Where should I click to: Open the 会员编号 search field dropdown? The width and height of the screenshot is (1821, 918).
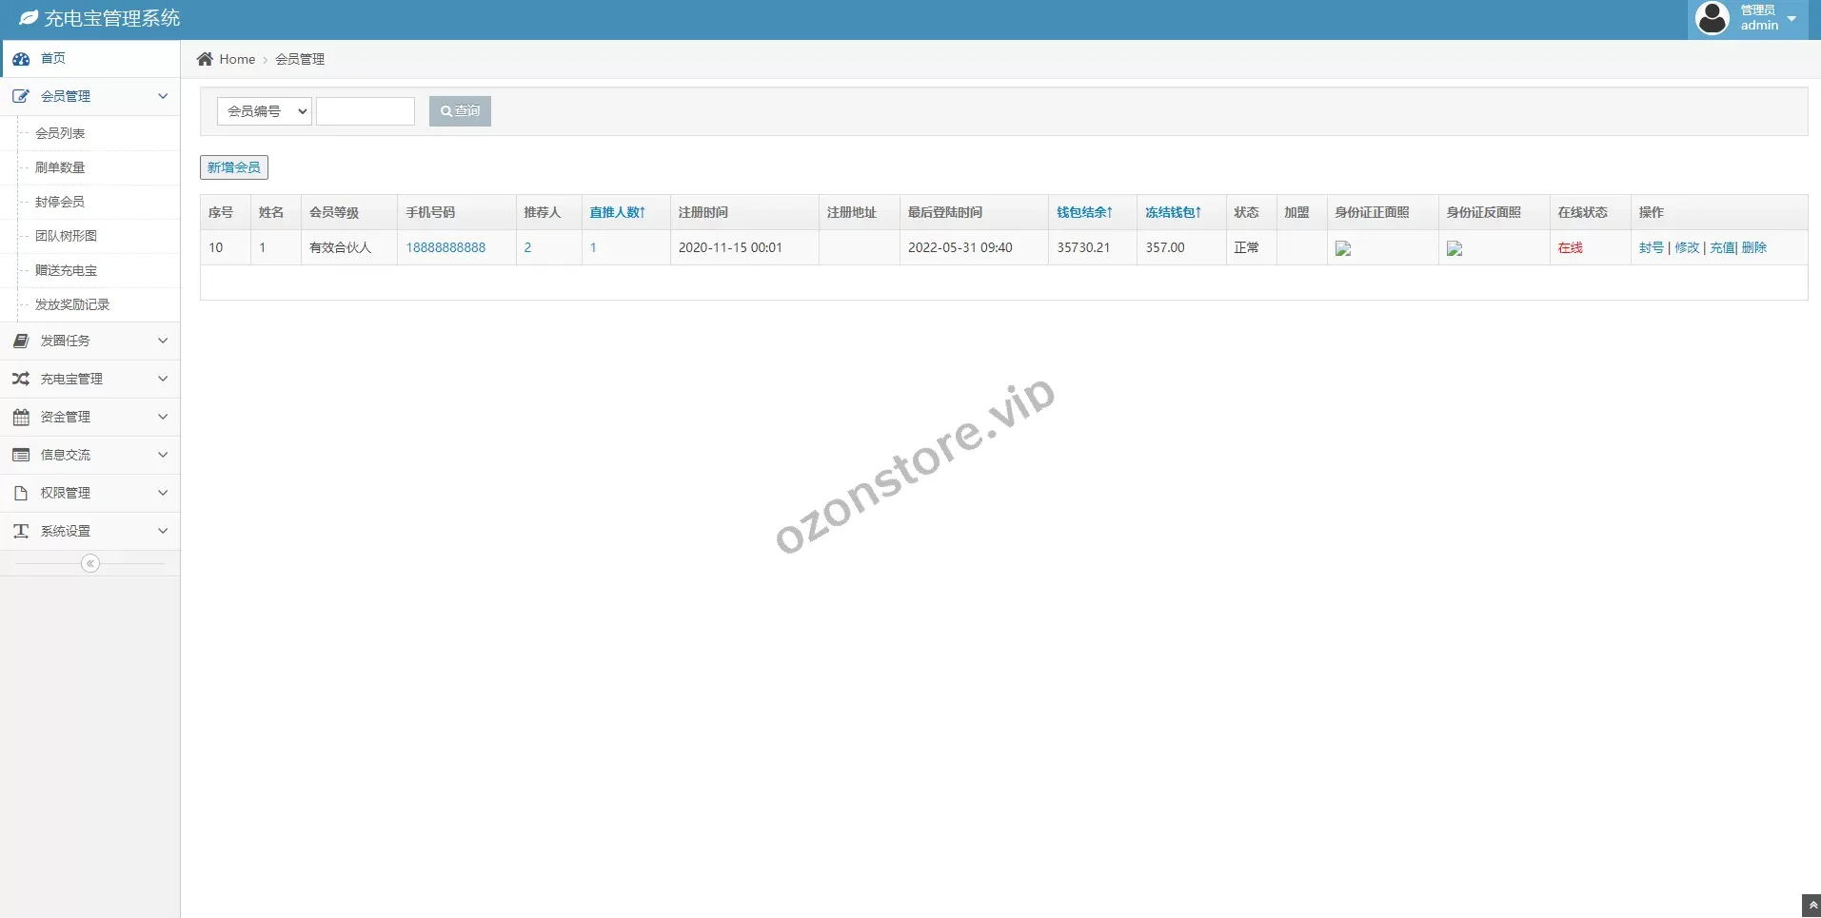click(x=265, y=111)
